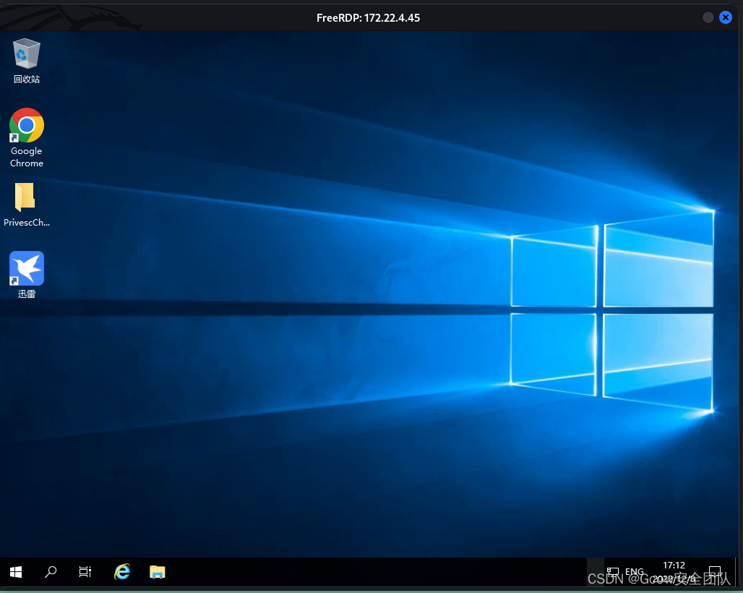
Task: Click the network status tray icon
Action: [x=613, y=572]
